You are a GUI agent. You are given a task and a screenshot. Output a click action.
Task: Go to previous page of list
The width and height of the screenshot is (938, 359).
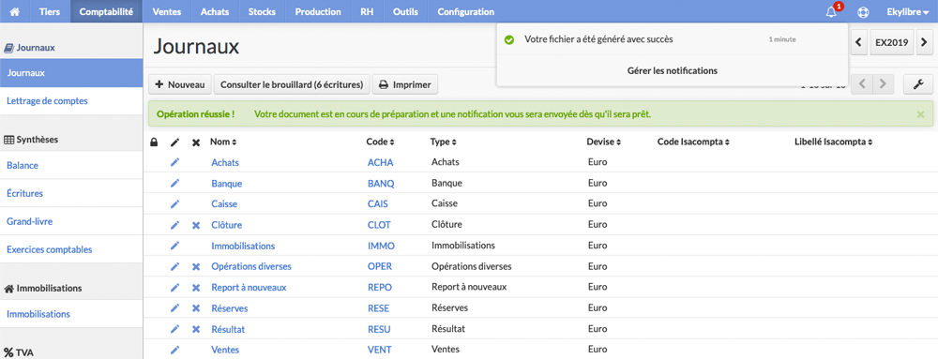point(861,84)
